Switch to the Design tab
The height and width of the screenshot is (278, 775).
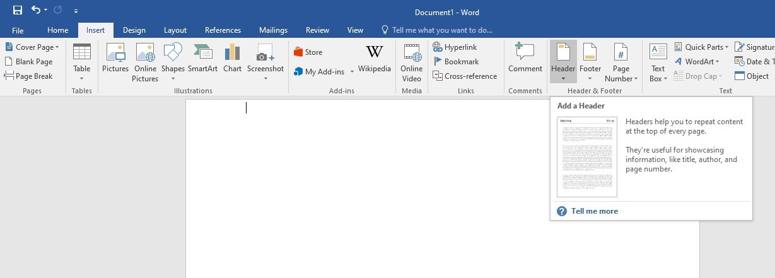click(134, 30)
